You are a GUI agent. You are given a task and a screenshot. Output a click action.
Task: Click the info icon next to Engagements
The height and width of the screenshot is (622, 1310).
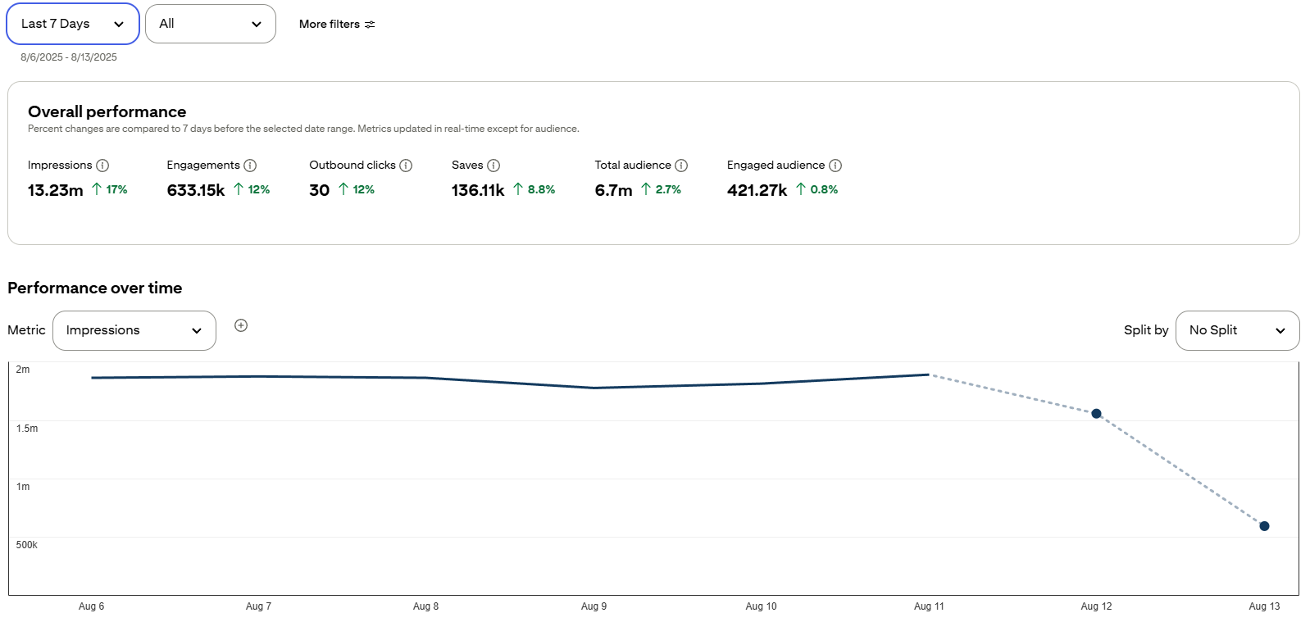[250, 166]
